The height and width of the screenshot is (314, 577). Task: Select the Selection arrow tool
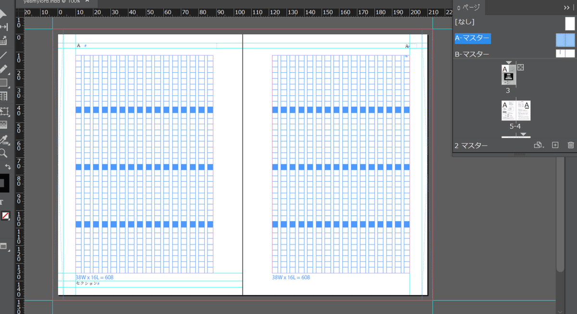(3, 13)
